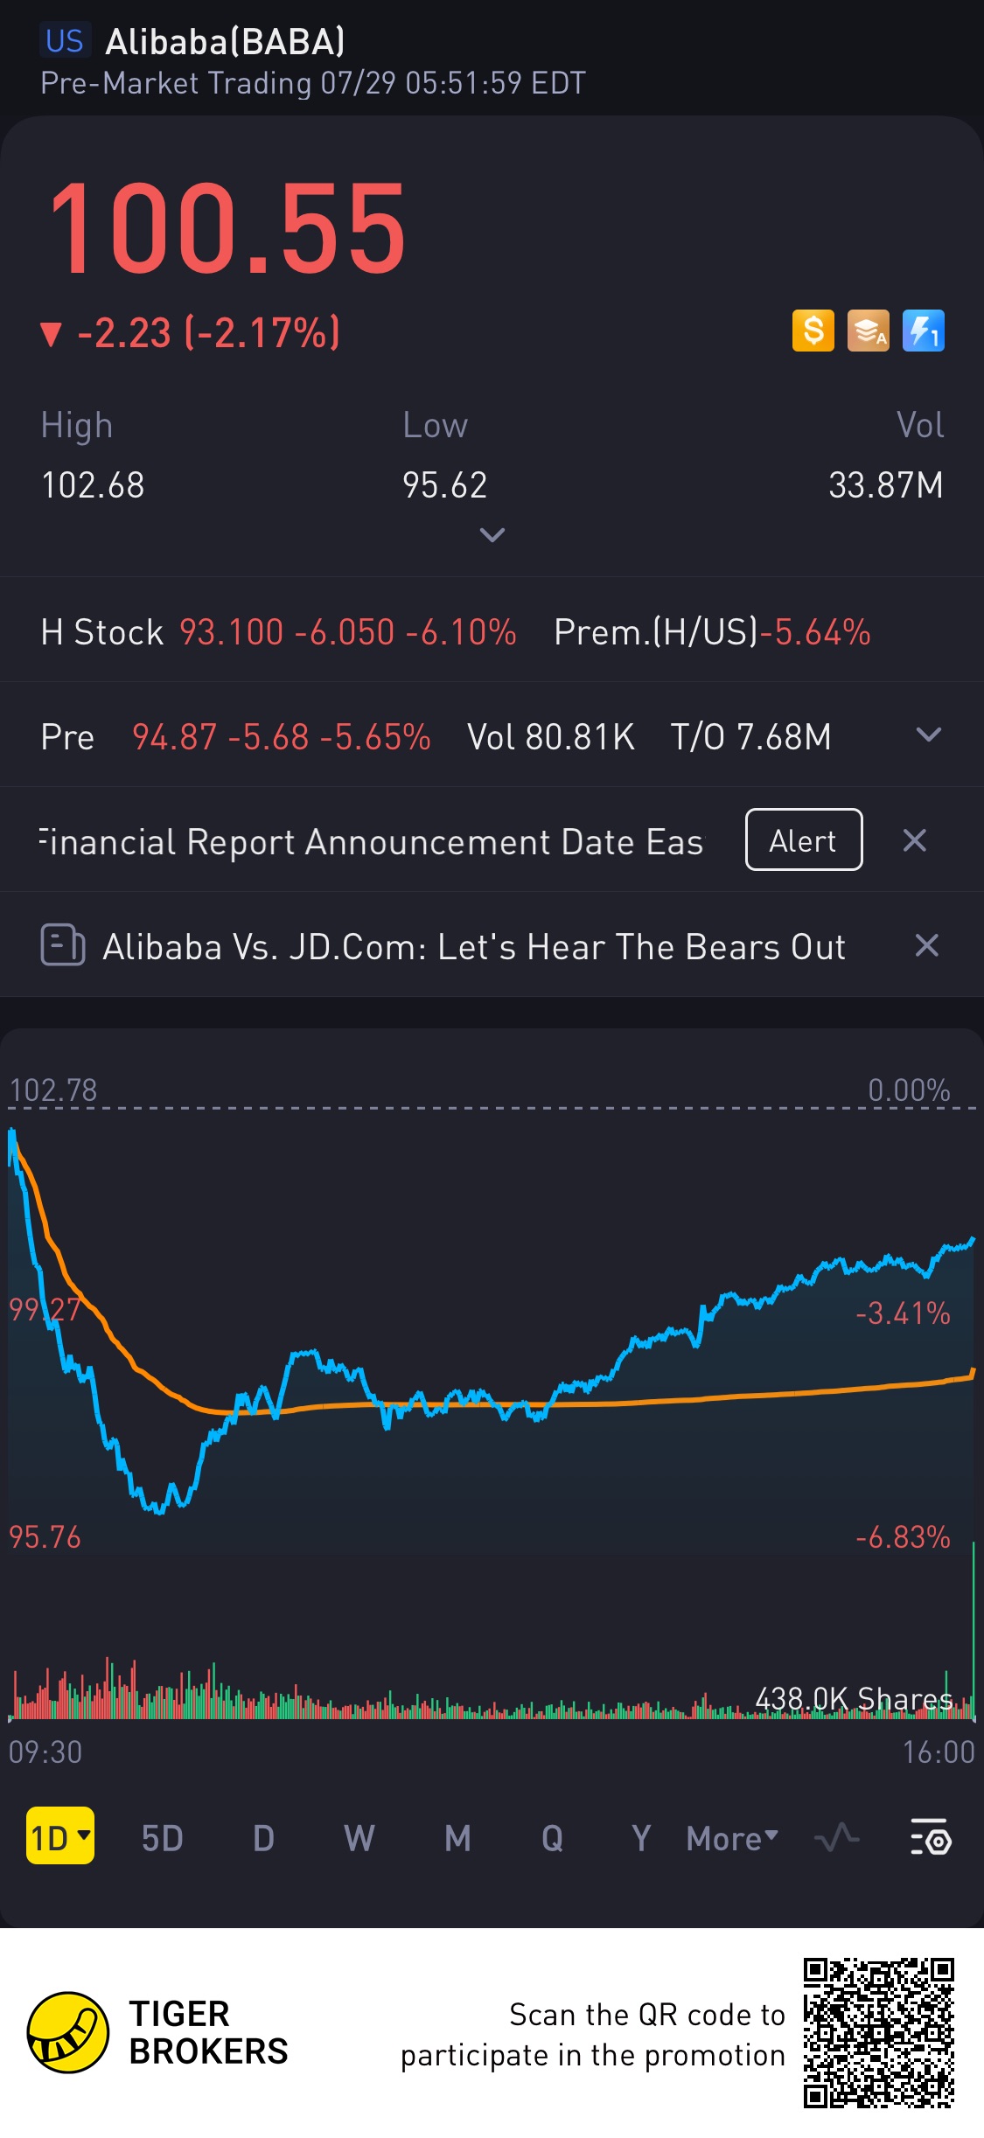Image resolution: width=984 pixels, height=2138 pixels.
Task: Open the Alibaba Vs. JD.Com article link
Action: tap(474, 947)
